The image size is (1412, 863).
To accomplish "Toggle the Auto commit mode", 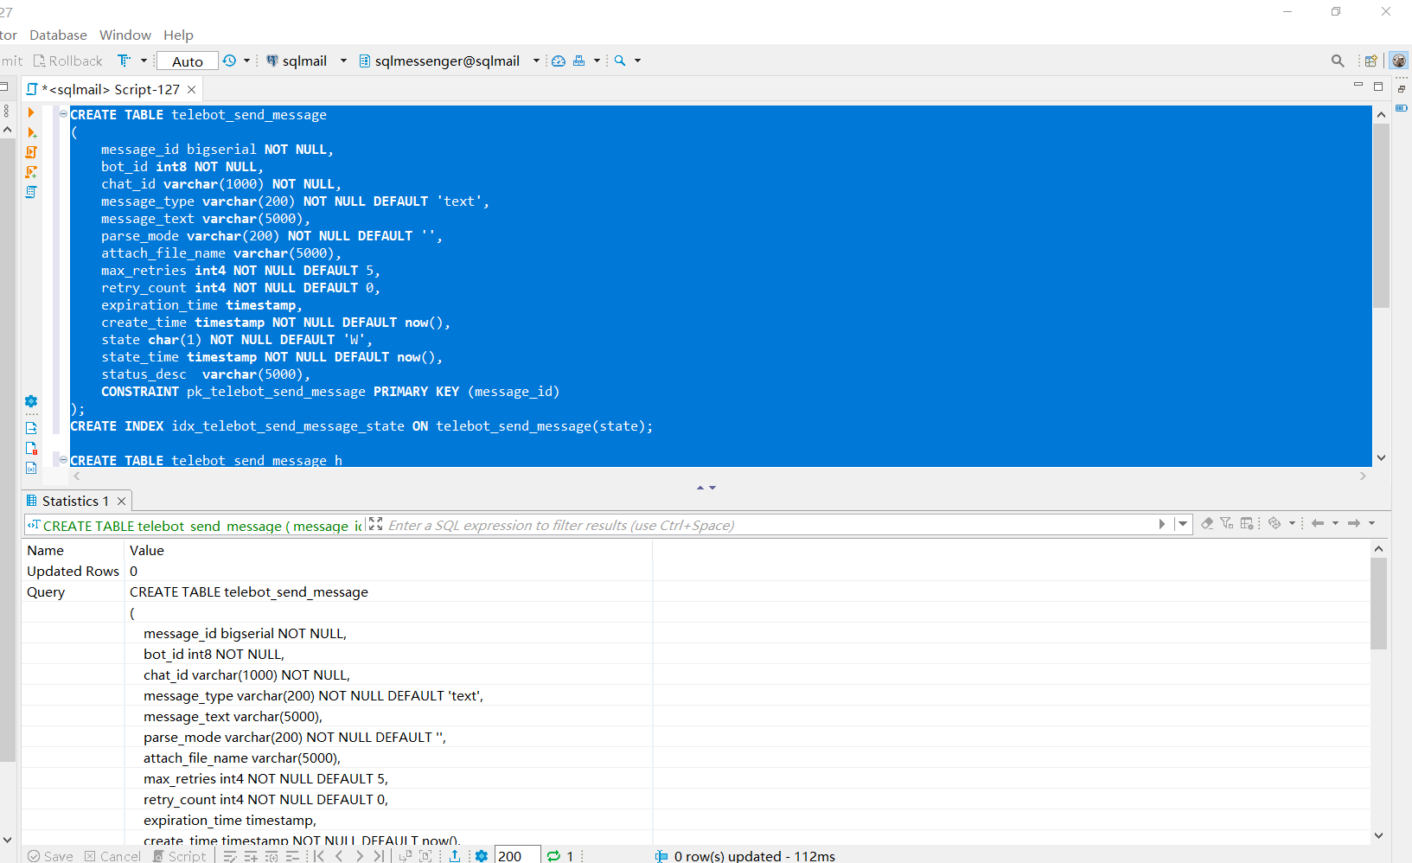I will point(187,61).
